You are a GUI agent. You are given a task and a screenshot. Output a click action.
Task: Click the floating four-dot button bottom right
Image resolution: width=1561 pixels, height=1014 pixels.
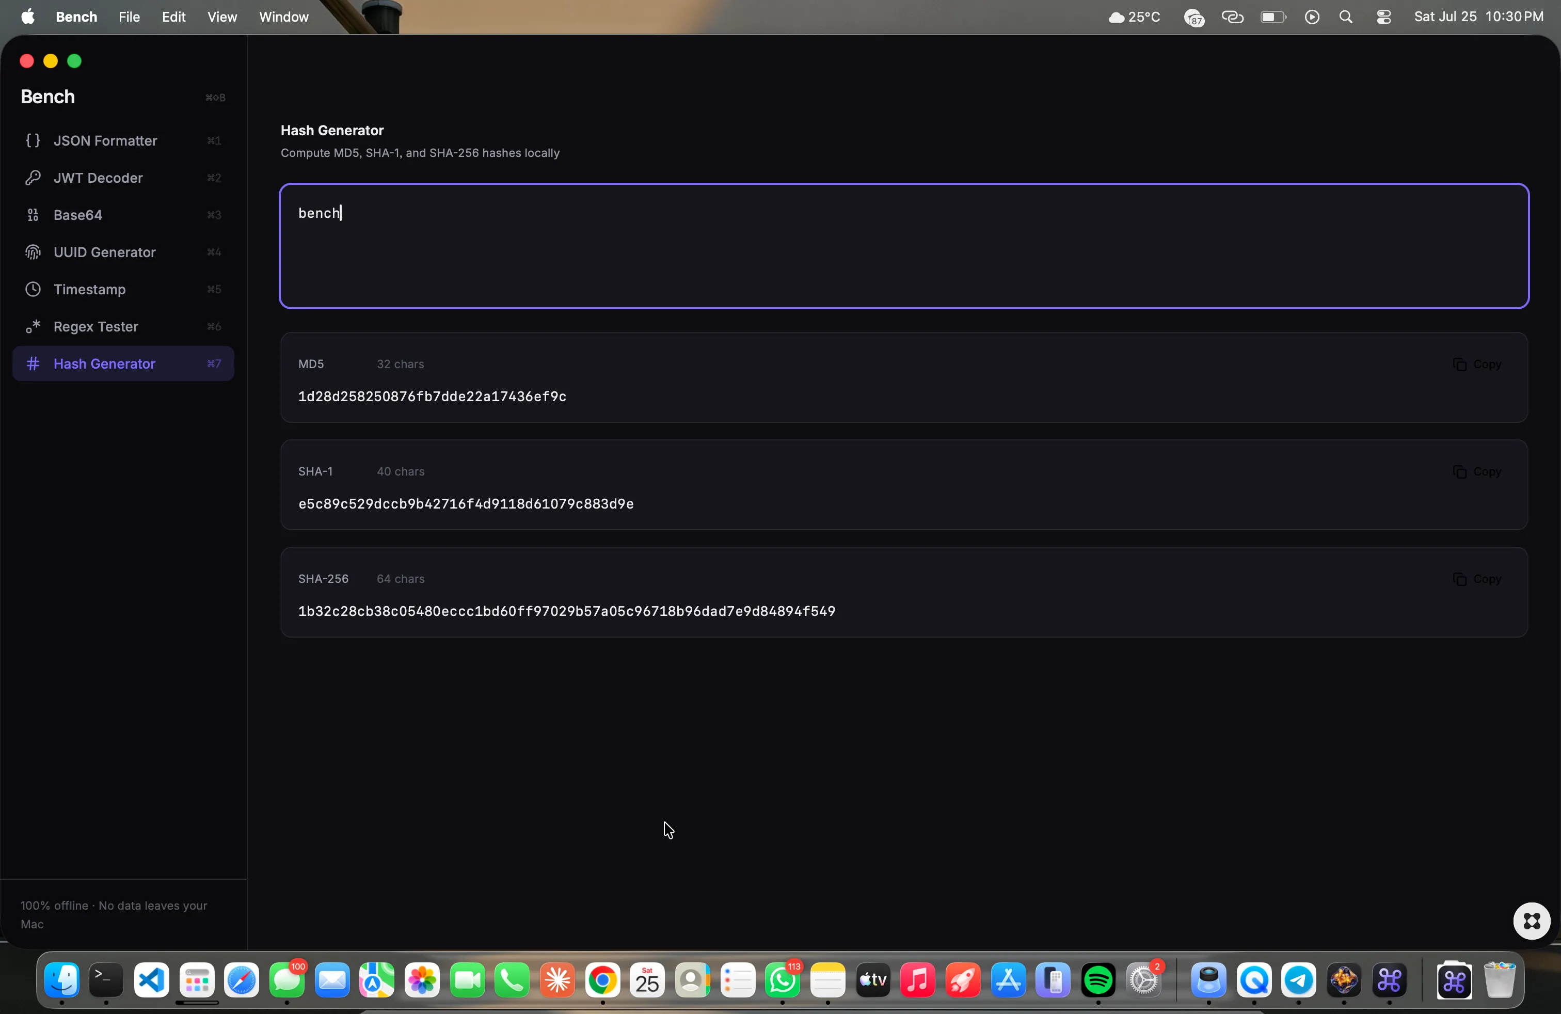(x=1532, y=922)
